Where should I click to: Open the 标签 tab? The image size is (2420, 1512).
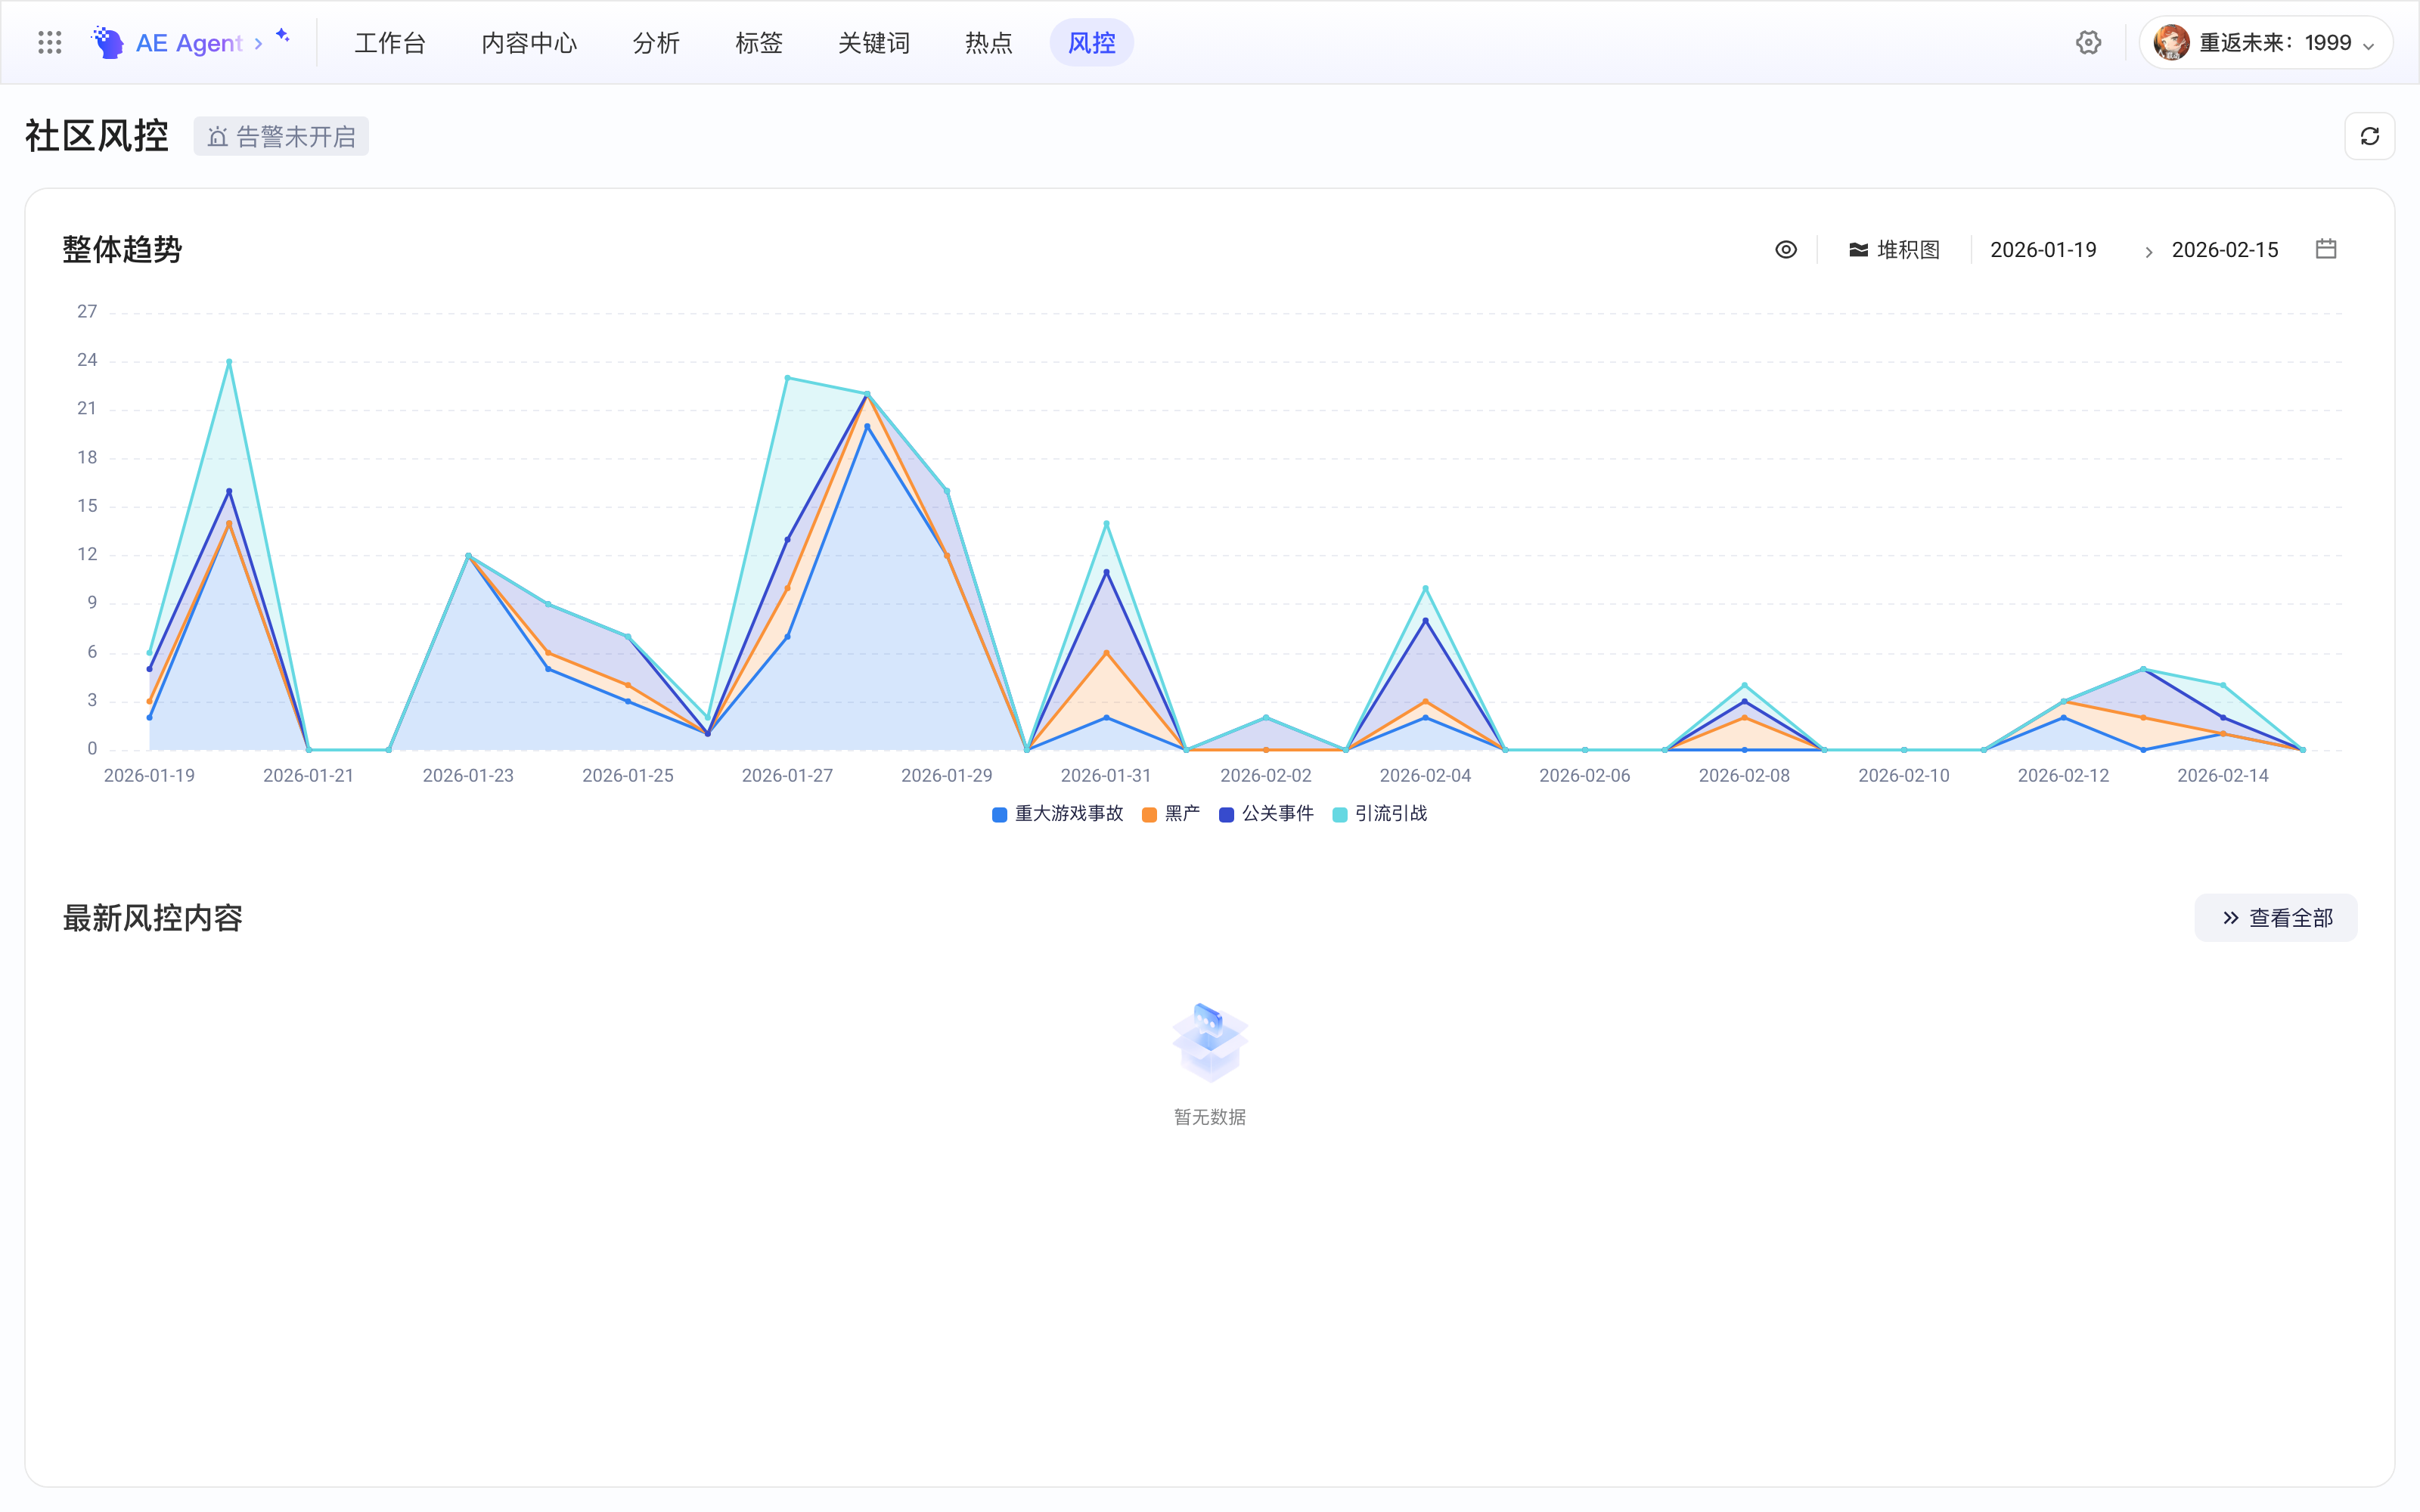759,42
